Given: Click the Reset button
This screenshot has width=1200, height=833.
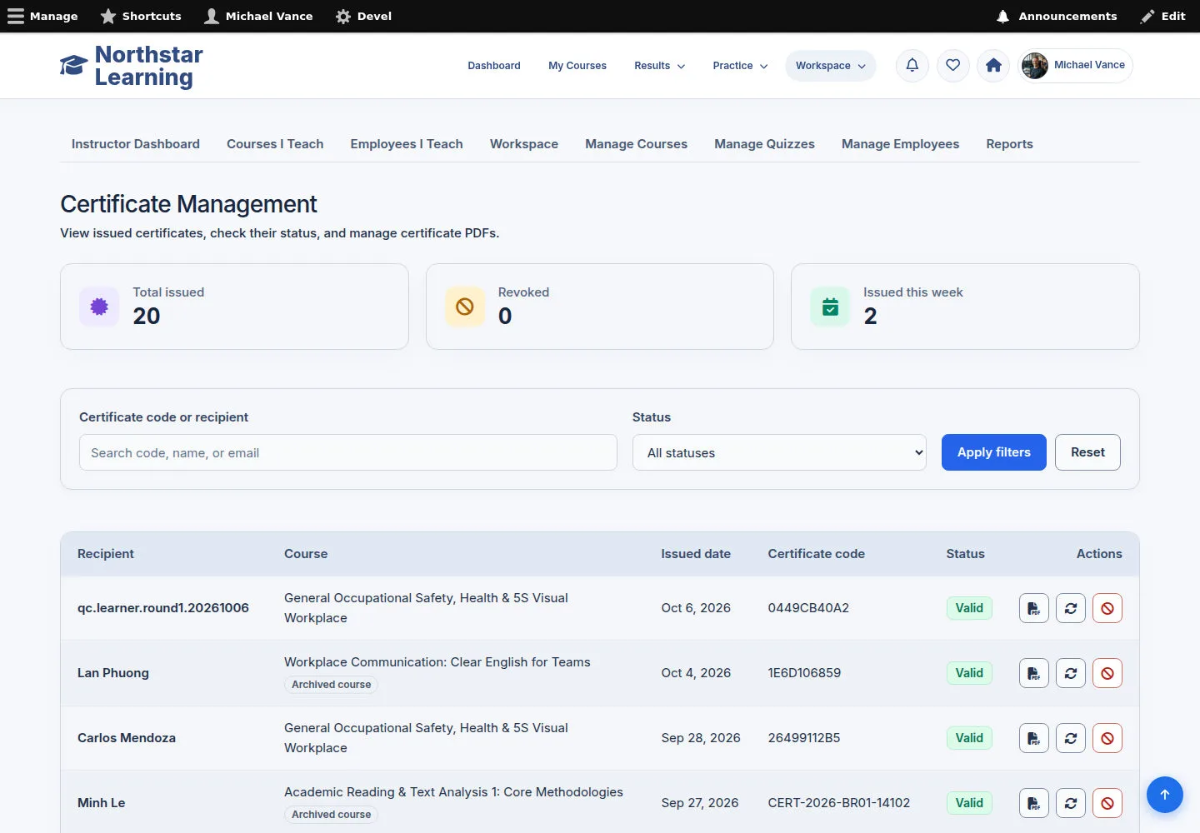Looking at the screenshot, I should click(x=1087, y=452).
